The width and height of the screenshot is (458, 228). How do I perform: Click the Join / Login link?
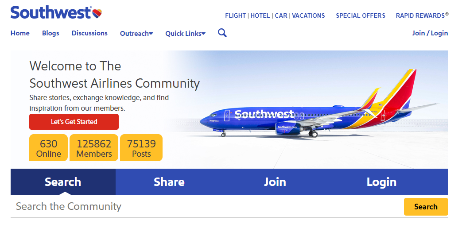click(x=430, y=33)
